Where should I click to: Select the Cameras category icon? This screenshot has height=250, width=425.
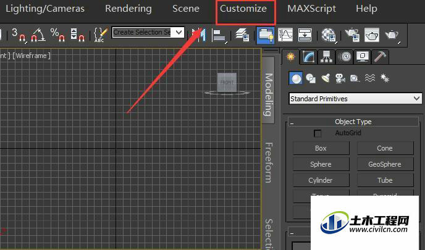pyautogui.click(x=340, y=78)
